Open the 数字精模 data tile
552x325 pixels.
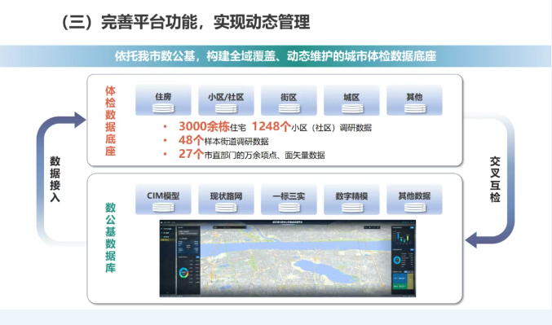pyautogui.click(x=351, y=200)
